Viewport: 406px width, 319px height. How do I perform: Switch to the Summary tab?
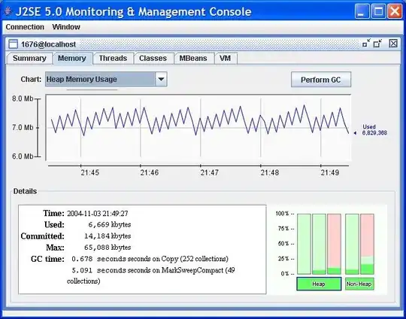coord(29,58)
